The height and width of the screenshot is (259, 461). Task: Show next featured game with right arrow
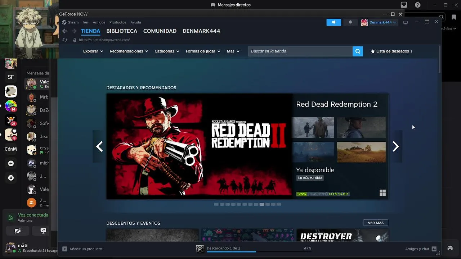point(395,146)
